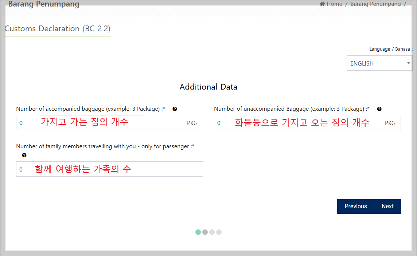Click the Home icon in breadcrumb

tap(322, 4)
